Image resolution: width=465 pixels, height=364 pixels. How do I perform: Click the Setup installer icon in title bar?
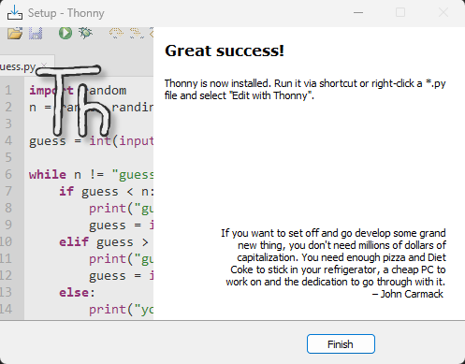15,13
